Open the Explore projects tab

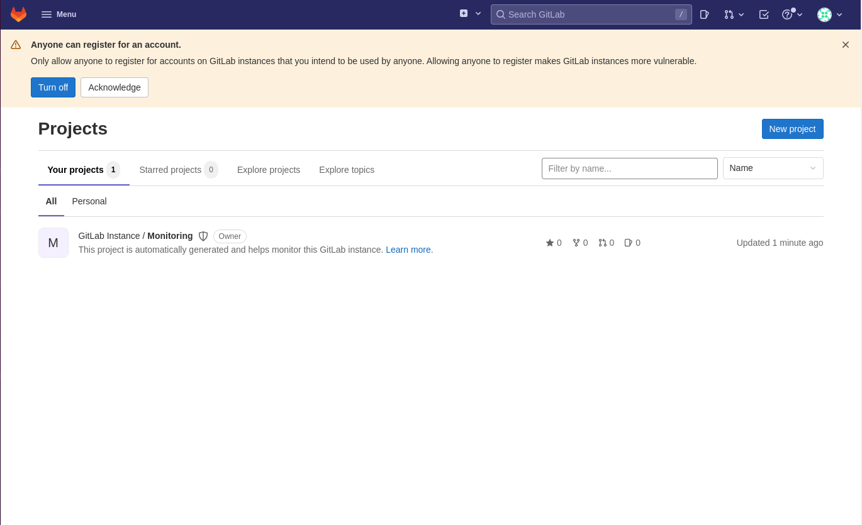(x=269, y=170)
